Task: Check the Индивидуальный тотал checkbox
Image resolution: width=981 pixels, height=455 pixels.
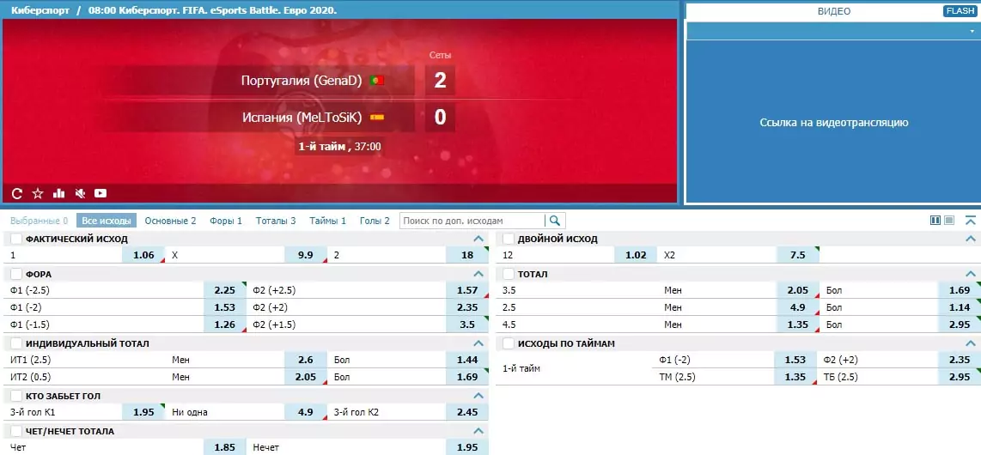Action: pyautogui.click(x=16, y=343)
